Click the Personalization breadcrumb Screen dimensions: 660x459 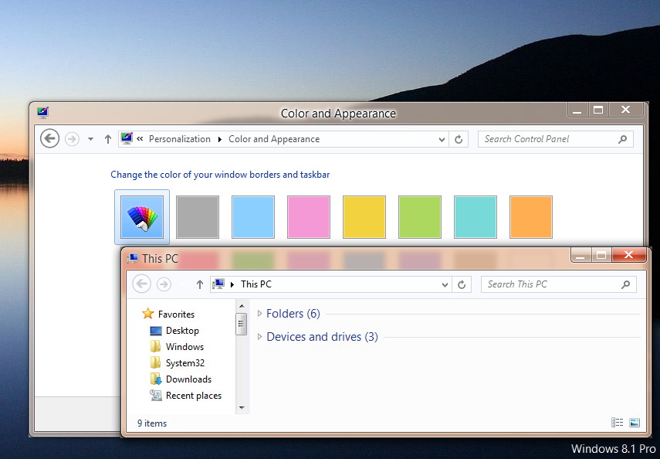click(x=180, y=139)
